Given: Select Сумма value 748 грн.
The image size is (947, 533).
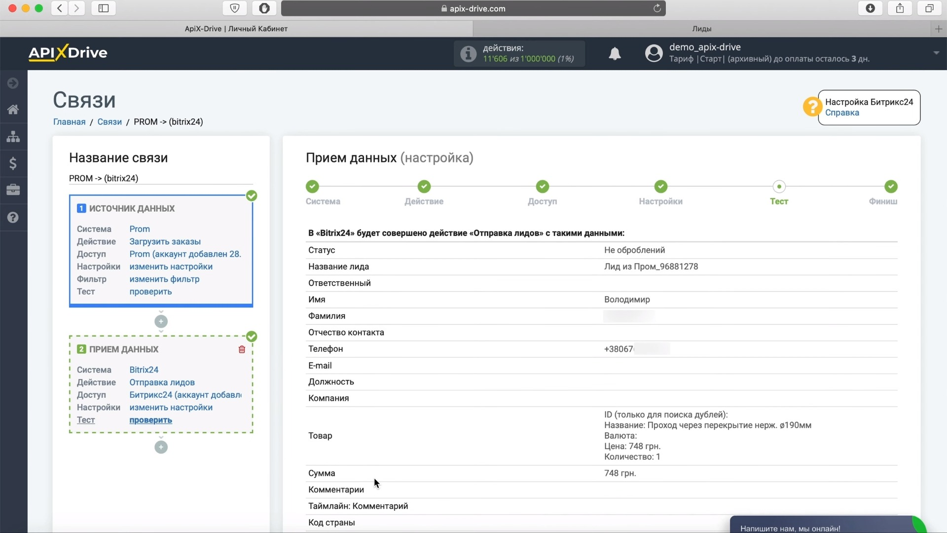Looking at the screenshot, I should (620, 473).
